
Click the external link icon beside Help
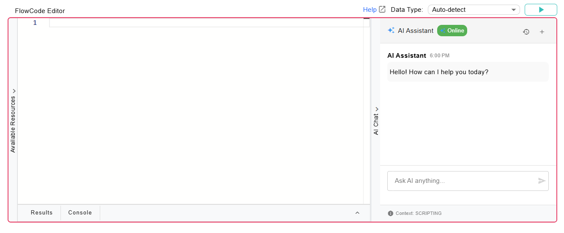pos(382,9)
